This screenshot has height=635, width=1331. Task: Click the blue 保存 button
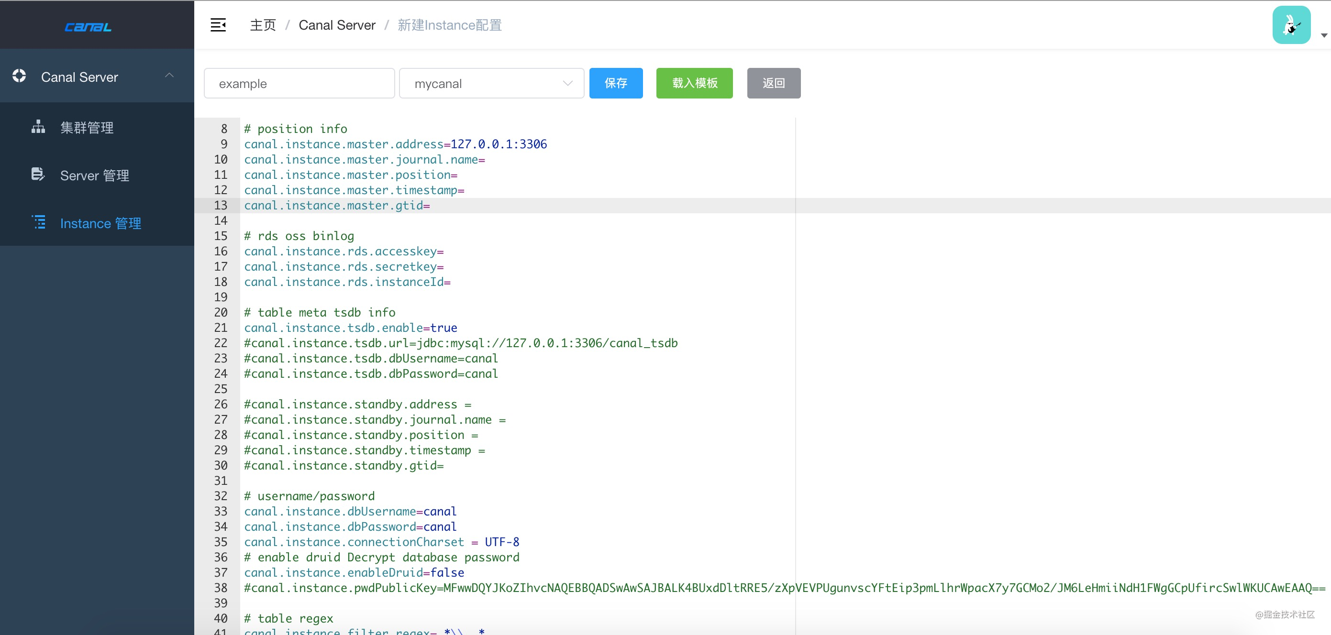pyautogui.click(x=615, y=83)
